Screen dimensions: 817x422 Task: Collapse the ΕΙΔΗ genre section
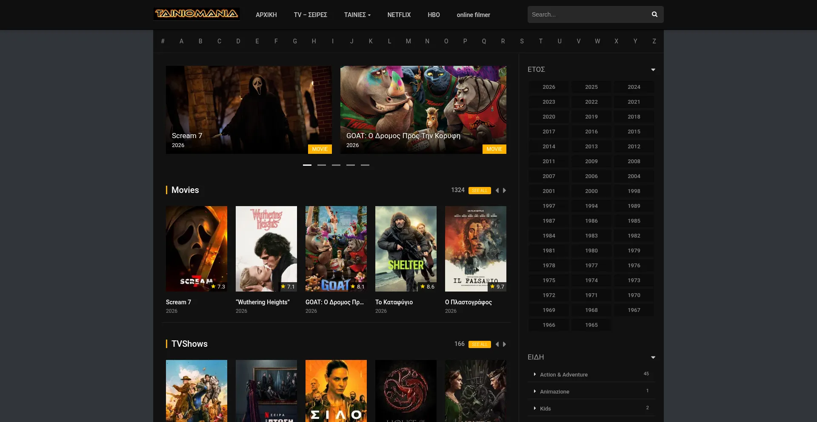coord(653,357)
